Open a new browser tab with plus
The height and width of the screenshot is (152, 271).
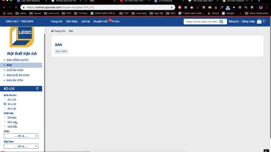point(259,1)
